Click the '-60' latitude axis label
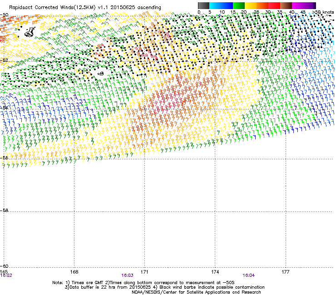 (x=4, y=266)
